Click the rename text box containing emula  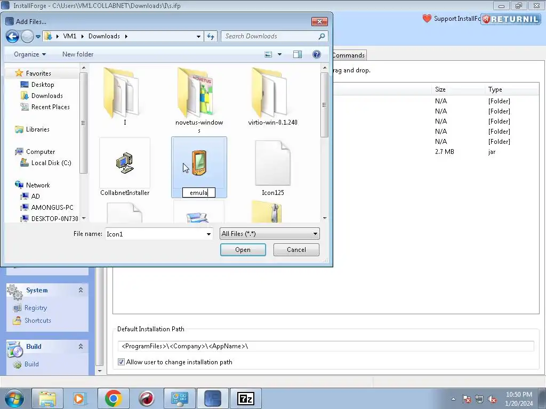[199, 193]
